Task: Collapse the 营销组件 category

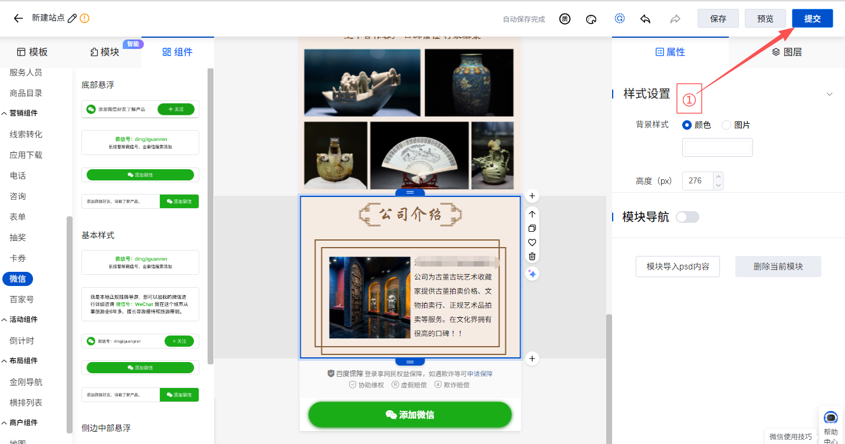Action: pos(5,113)
